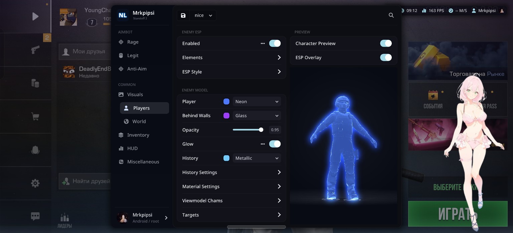Viewport: 513px width, 233px height.
Task: Toggle the ESP Overlay switch
Action: pos(386,57)
